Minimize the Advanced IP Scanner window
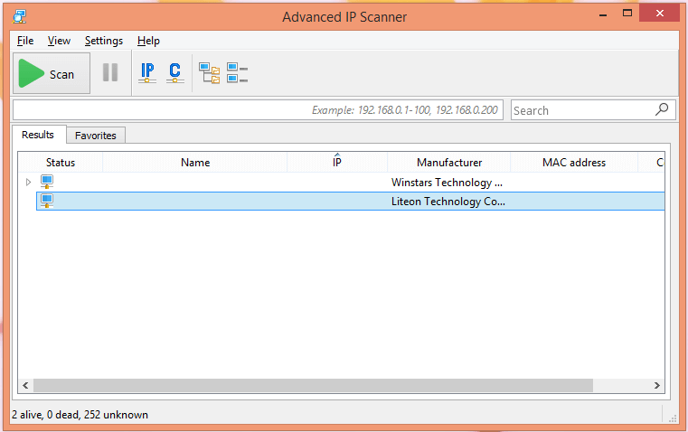 point(603,14)
